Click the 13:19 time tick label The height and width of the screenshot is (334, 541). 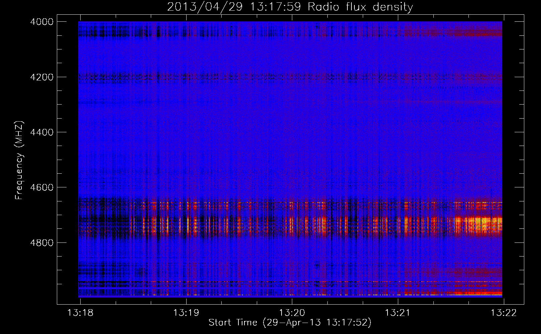click(186, 313)
